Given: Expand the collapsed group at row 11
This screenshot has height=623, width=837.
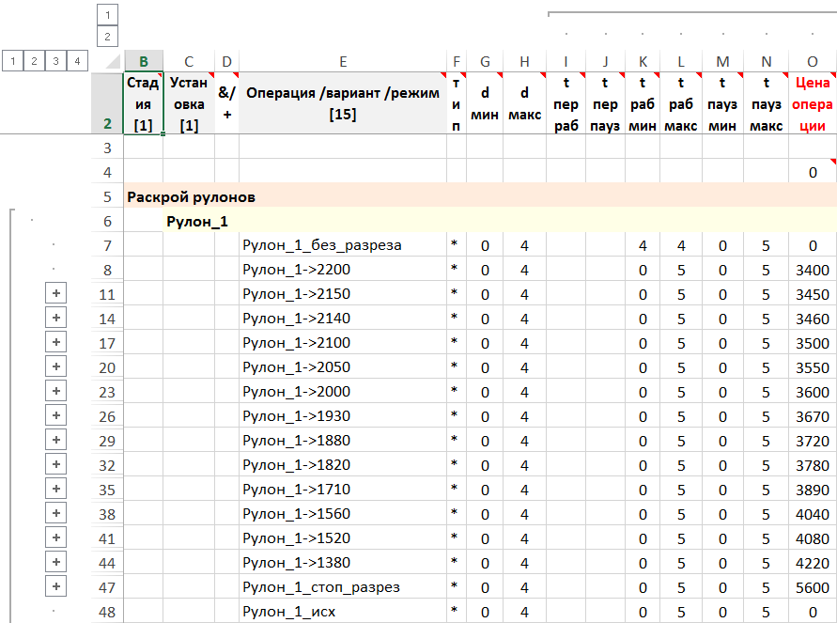Looking at the screenshot, I should coord(56,294).
